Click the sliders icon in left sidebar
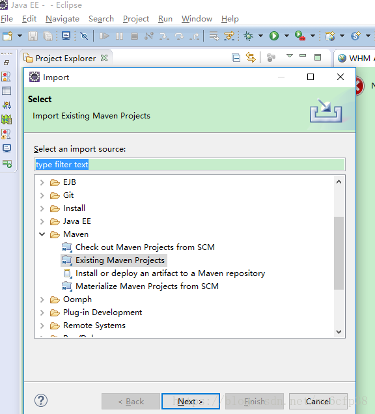 click(x=7, y=105)
